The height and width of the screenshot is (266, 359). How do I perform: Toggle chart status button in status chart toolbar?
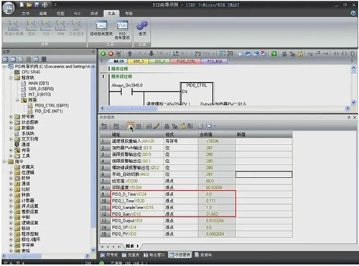pos(131,126)
